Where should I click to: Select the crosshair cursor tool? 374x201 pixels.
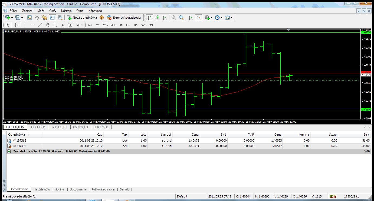(x=16, y=25)
